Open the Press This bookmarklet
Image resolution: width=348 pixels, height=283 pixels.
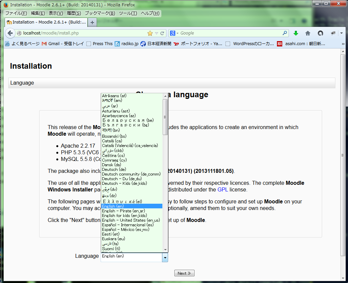(x=99, y=44)
